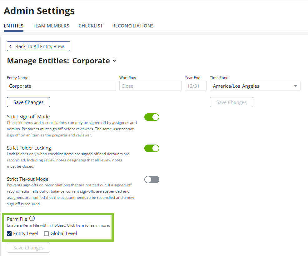Image resolution: width=308 pixels, height=256 pixels.
Task: Open the Time Zone dropdown
Action: click(255, 86)
